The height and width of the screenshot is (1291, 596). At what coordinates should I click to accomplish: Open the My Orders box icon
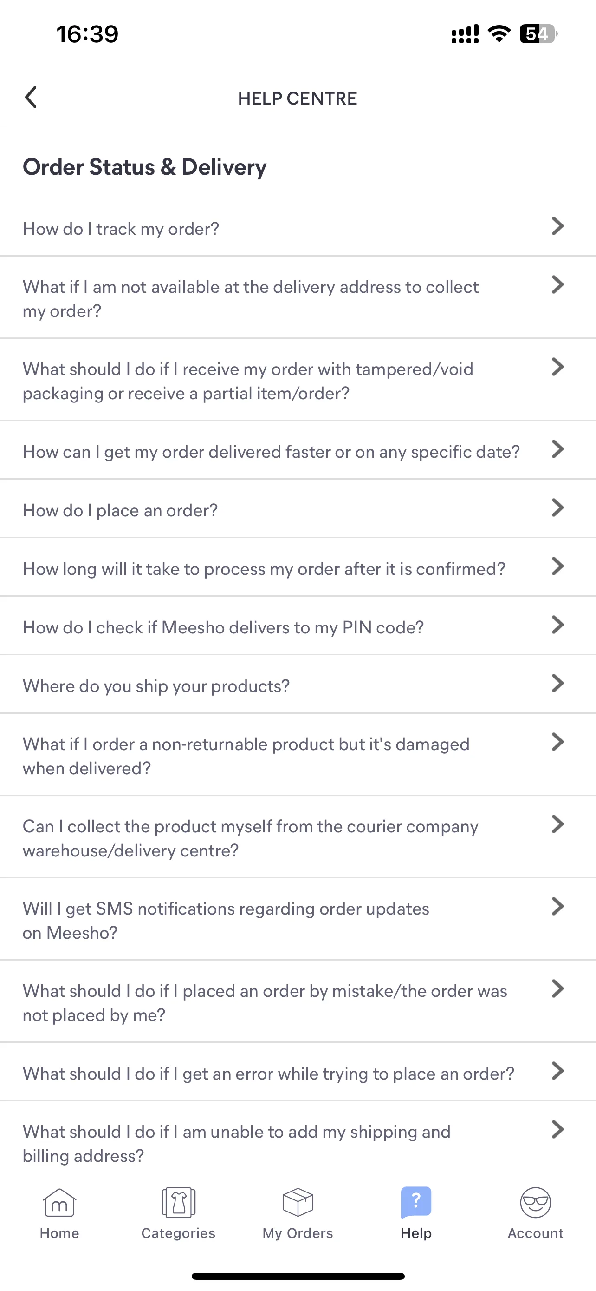298,1202
